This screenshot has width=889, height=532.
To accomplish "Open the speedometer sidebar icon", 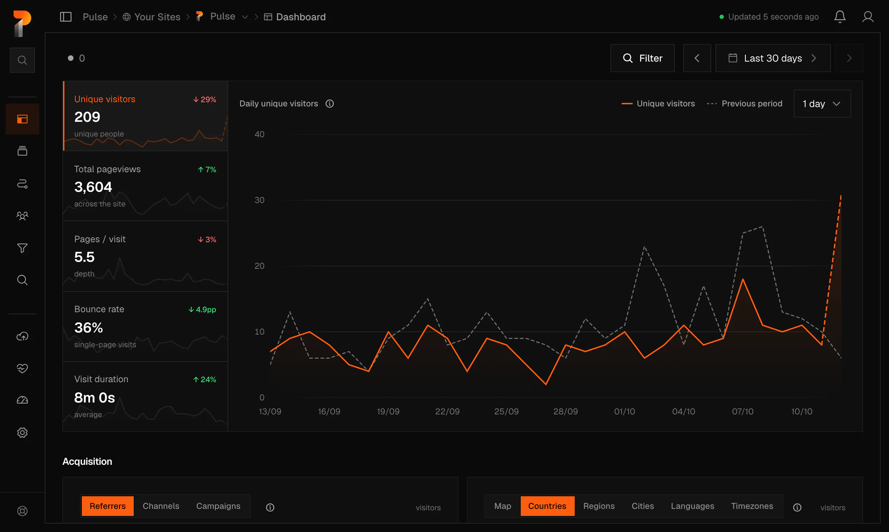I will (x=22, y=400).
